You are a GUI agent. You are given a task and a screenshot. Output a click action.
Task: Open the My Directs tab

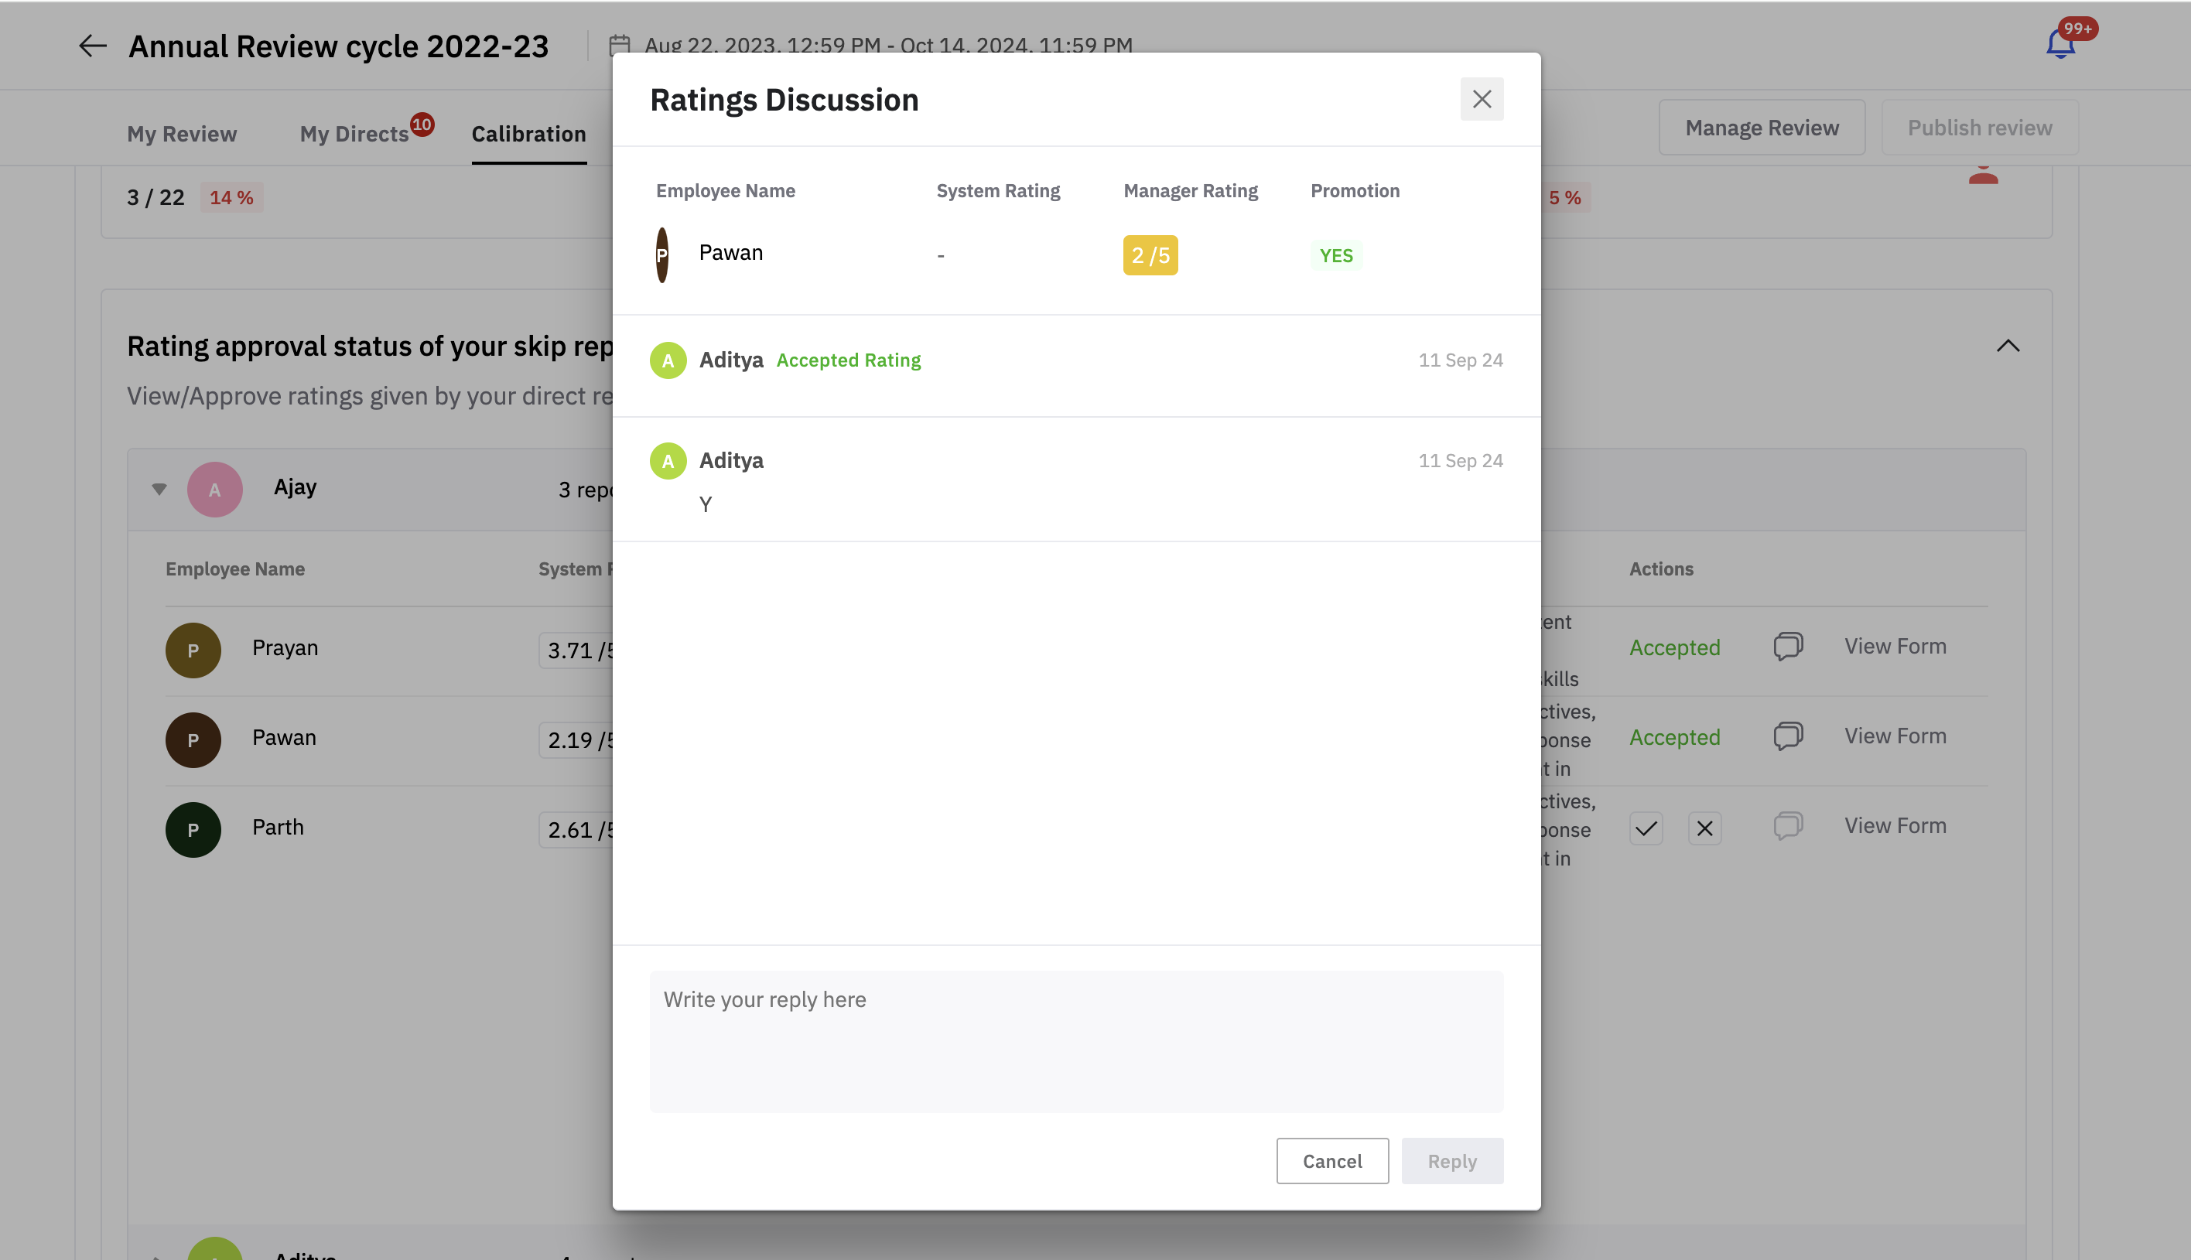pyautogui.click(x=354, y=134)
